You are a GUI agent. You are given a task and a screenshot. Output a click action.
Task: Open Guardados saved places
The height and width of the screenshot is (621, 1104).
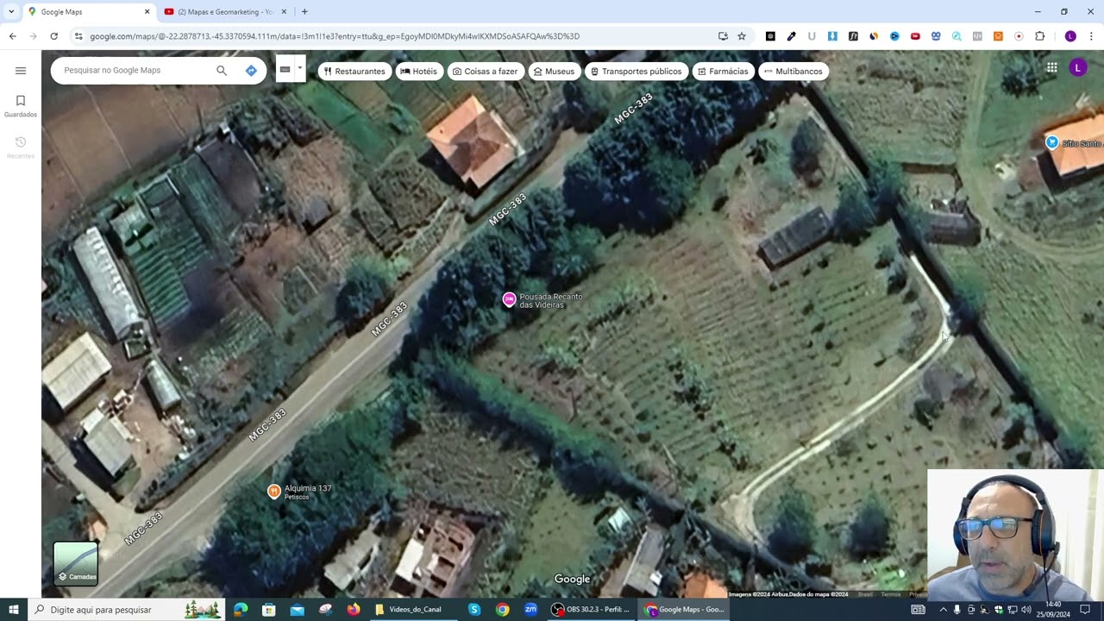(21, 106)
